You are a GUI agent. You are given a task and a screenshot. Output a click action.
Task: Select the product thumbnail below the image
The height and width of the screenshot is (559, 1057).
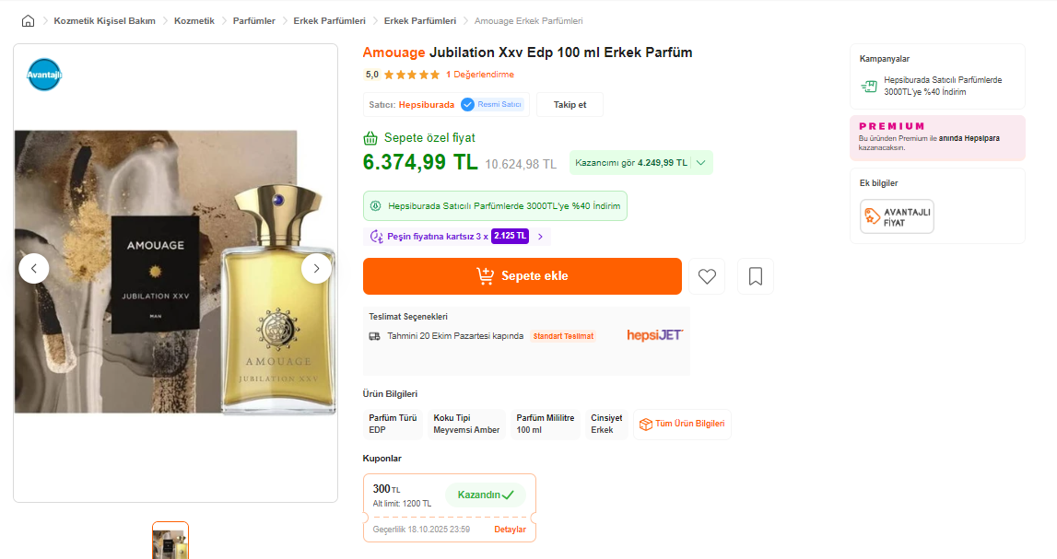click(x=170, y=542)
